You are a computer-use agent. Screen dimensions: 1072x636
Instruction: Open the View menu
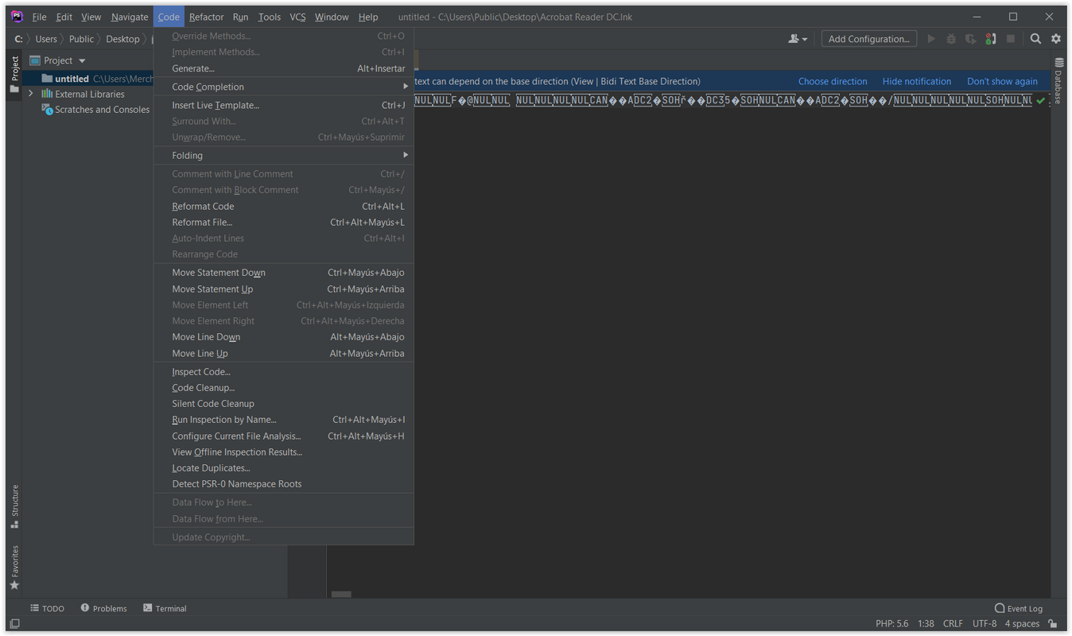(91, 17)
